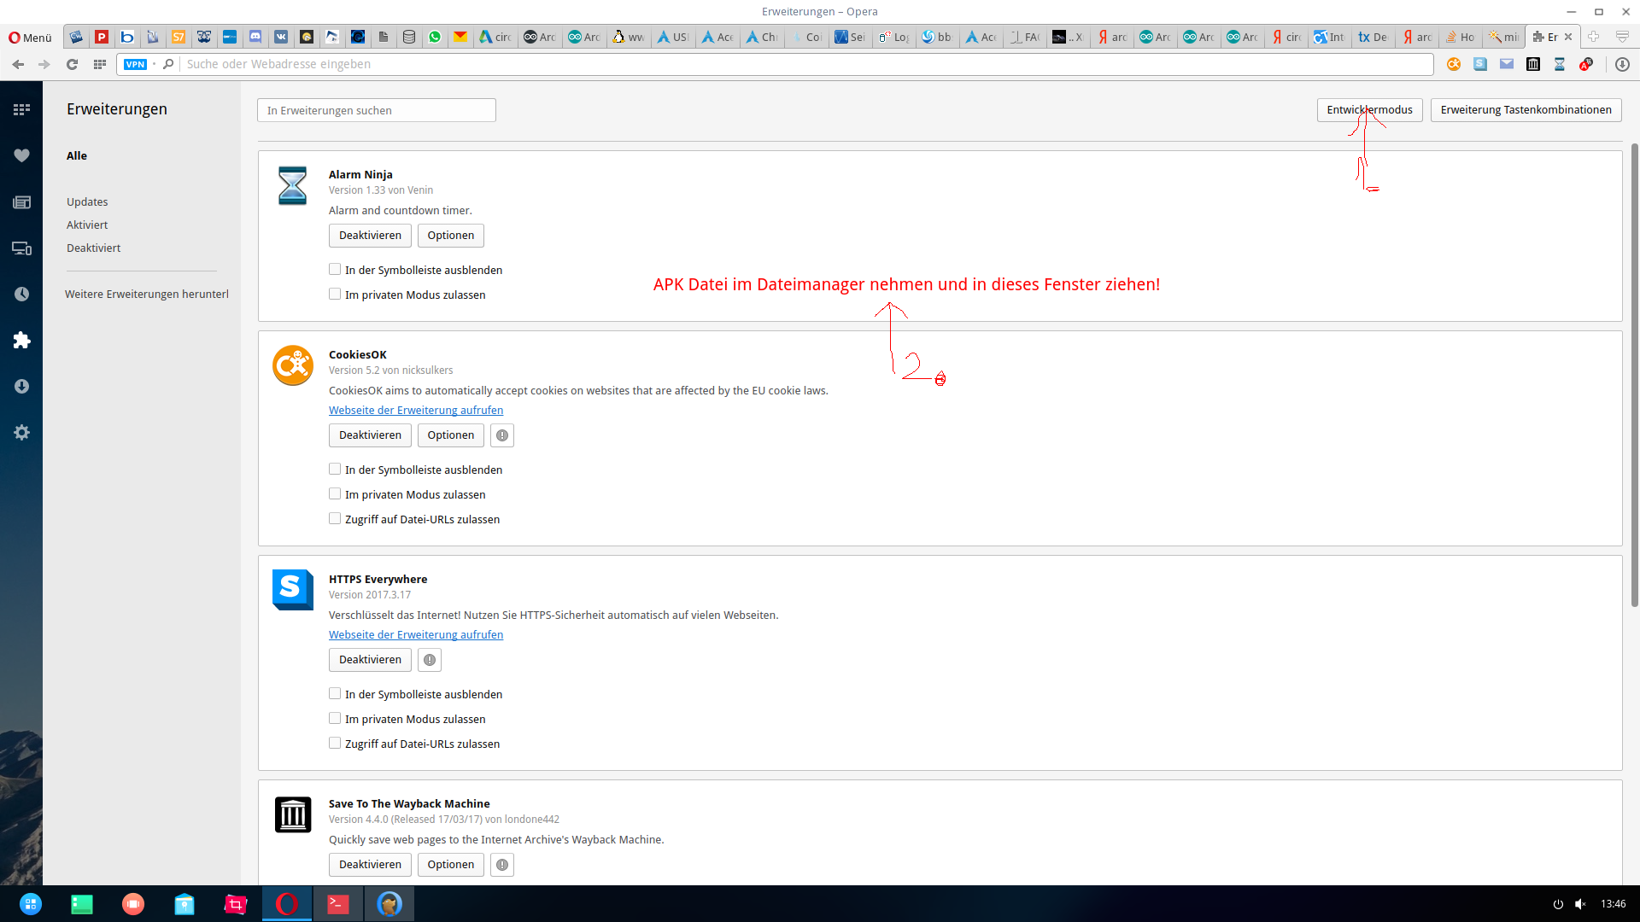Enable CookiesOK 'Im privaten Modus zulassen'
Image resolution: width=1640 pixels, height=922 pixels.
pos(335,494)
